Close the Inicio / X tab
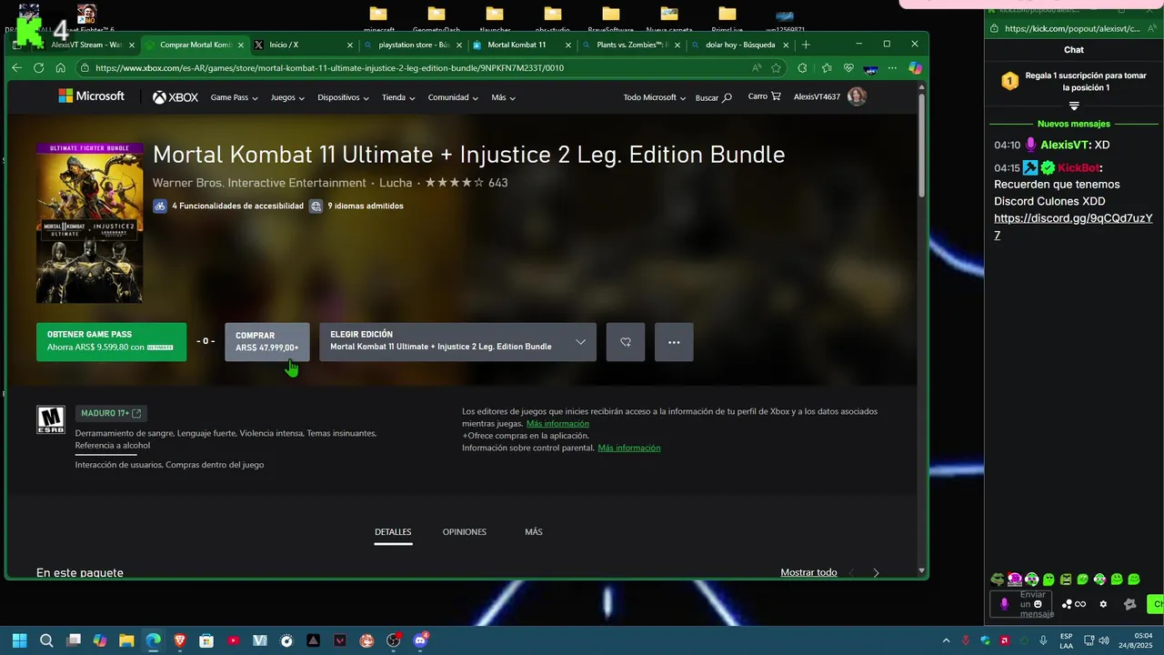The image size is (1164, 655). point(350,45)
